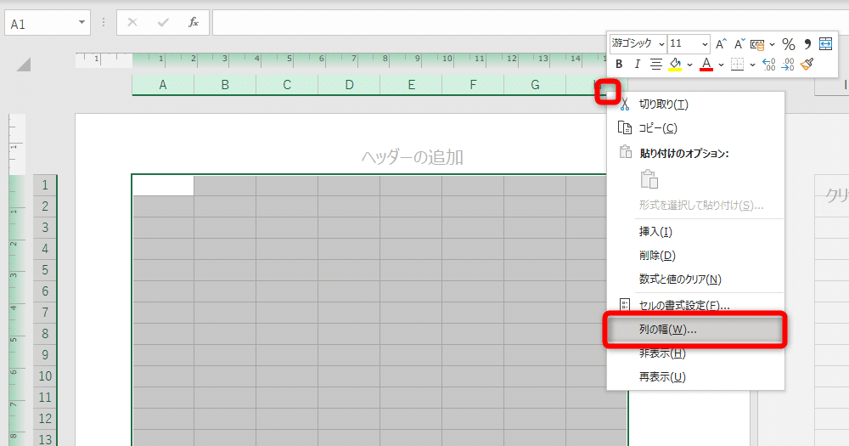The width and height of the screenshot is (849, 446).
Task: Select row 2 header
Action: click(x=45, y=206)
